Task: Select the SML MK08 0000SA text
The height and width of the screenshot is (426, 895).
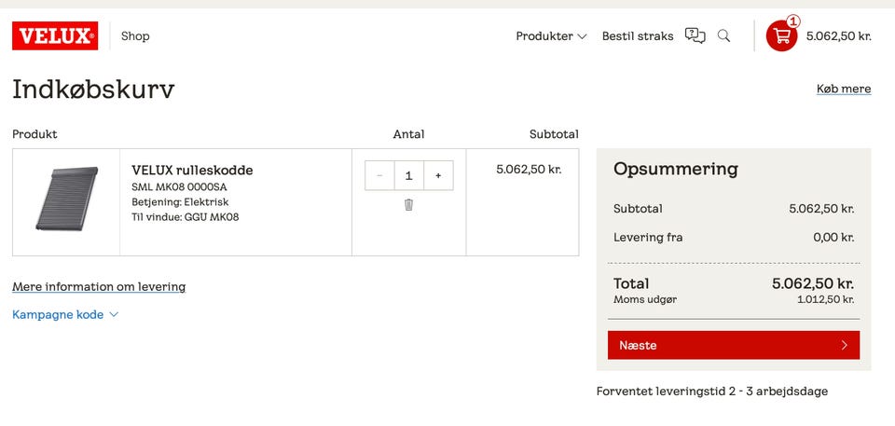Action: tap(179, 187)
